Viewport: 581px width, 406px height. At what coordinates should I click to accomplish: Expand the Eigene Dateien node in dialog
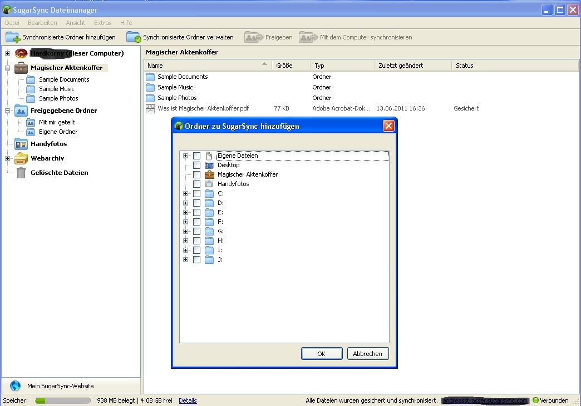tap(186, 156)
